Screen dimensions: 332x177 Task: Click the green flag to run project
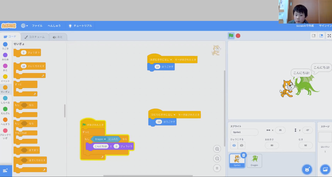pos(231,36)
